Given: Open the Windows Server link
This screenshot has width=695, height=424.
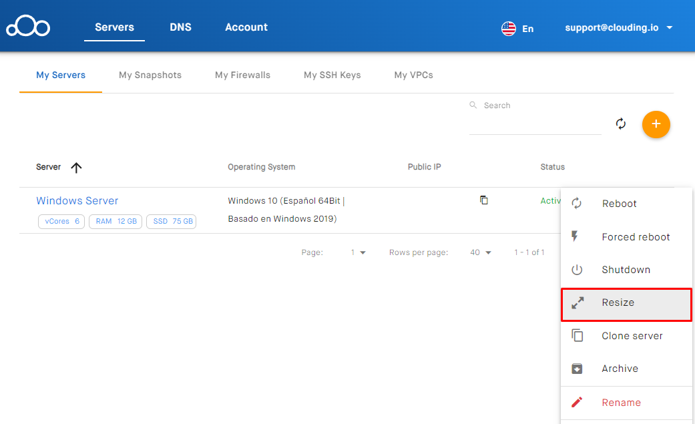Looking at the screenshot, I should (x=77, y=200).
